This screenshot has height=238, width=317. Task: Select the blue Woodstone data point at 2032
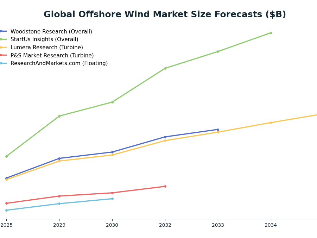(x=165, y=137)
